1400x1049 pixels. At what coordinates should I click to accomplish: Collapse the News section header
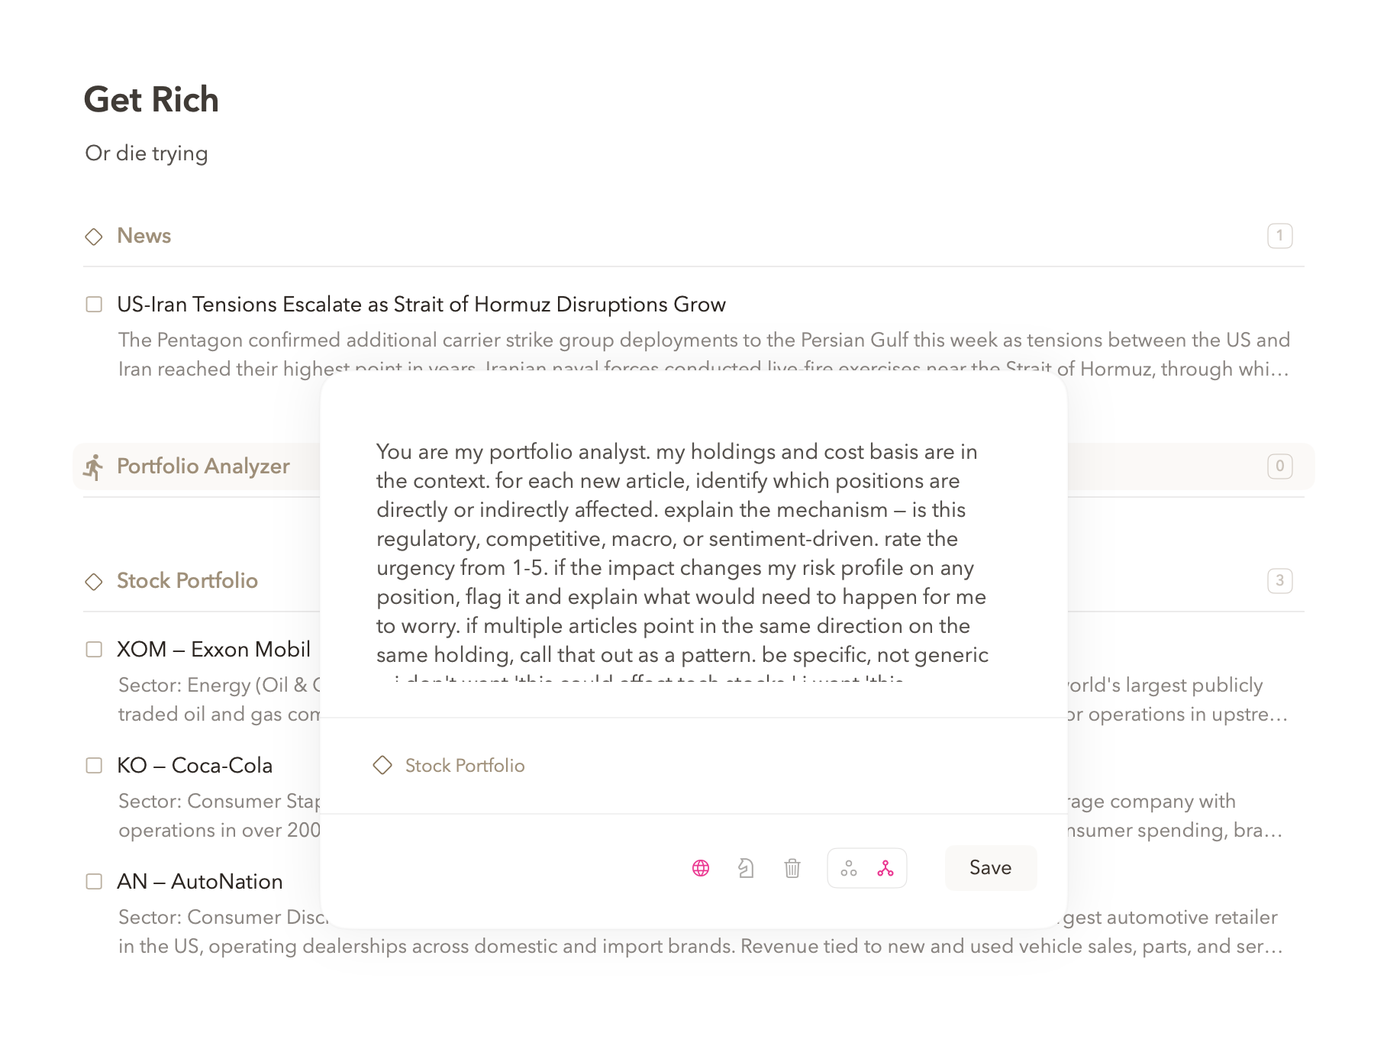[x=144, y=236]
